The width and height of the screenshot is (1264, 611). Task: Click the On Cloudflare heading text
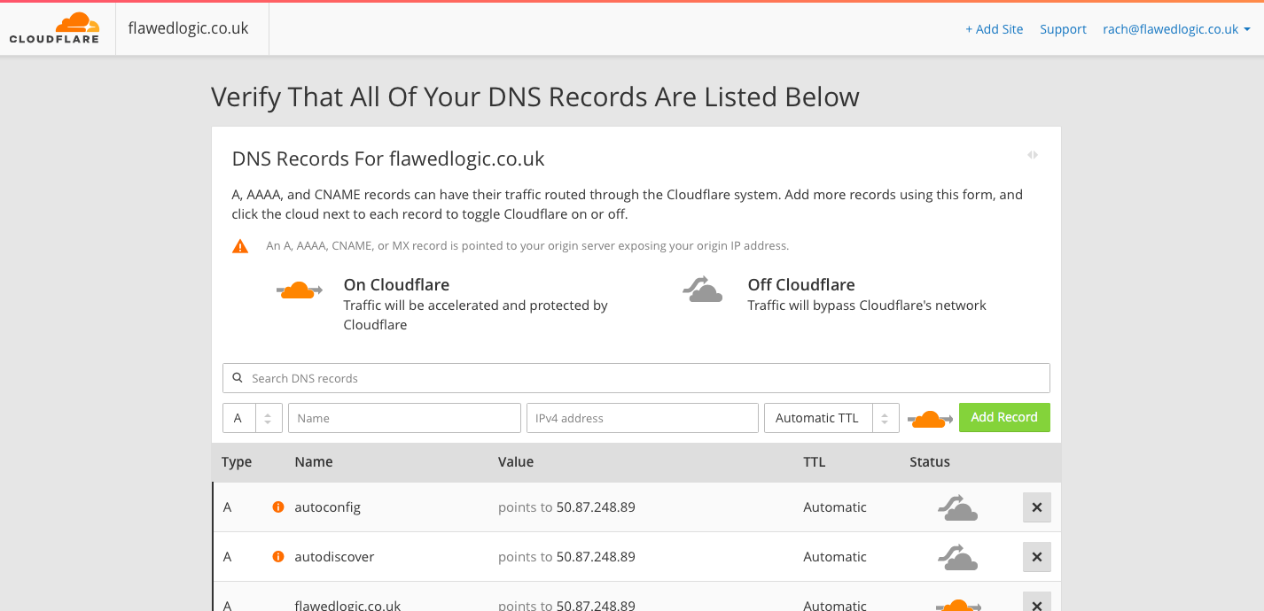pos(396,285)
